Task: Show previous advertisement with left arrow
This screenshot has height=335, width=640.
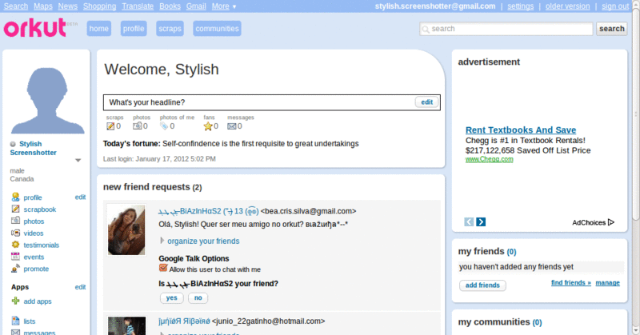Action: coord(469,222)
